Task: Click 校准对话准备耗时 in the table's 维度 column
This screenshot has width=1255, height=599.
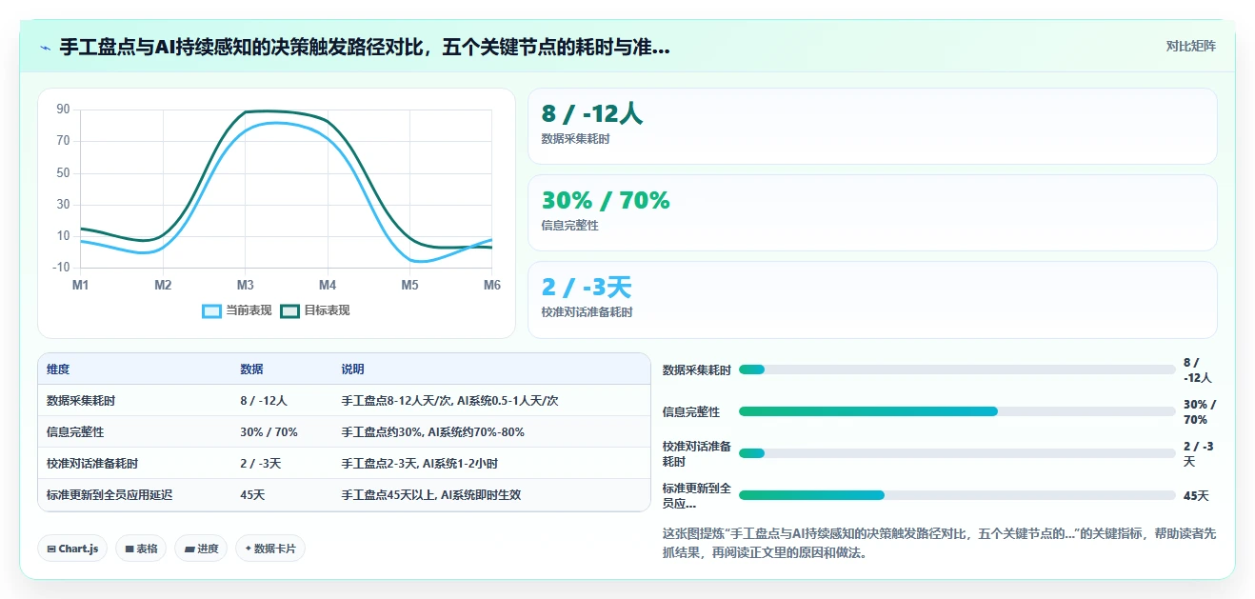Action: 92,464
